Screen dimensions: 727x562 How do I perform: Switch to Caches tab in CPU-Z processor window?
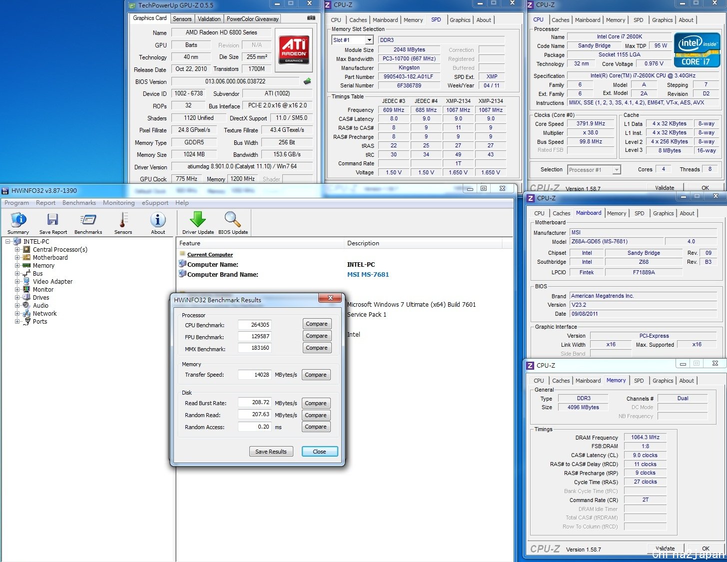pyautogui.click(x=560, y=20)
